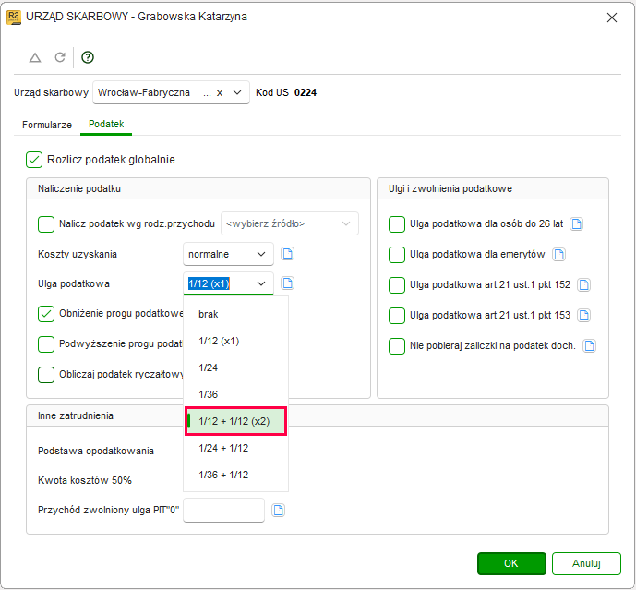Clear Urząd skarbowy selection with x

[x=220, y=93]
